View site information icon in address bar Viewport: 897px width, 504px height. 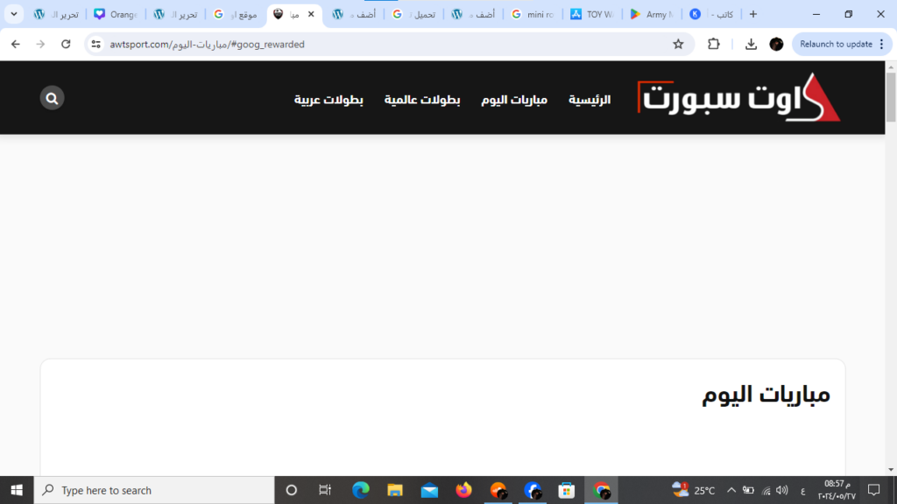(x=96, y=44)
